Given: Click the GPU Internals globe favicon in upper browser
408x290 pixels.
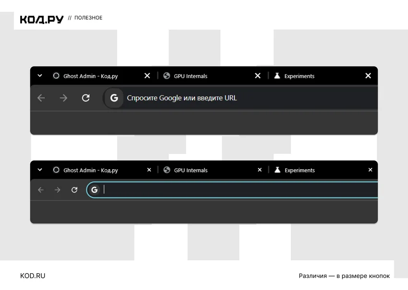Looking at the screenshot, I should click(x=167, y=76).
